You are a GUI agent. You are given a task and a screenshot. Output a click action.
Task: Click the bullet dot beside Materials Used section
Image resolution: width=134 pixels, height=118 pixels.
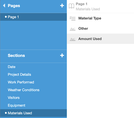point(6,113)
